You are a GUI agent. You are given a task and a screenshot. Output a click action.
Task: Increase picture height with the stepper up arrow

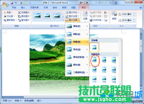point(134,14)
